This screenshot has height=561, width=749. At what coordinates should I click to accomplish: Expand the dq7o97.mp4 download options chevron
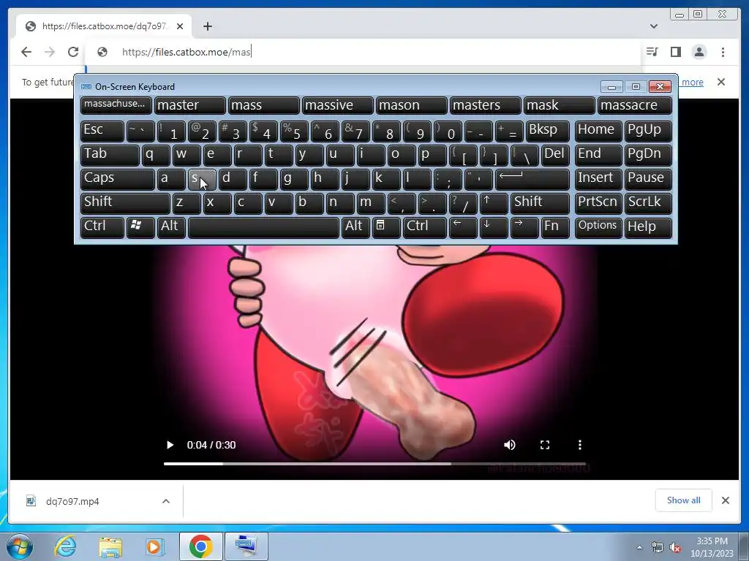166,501
